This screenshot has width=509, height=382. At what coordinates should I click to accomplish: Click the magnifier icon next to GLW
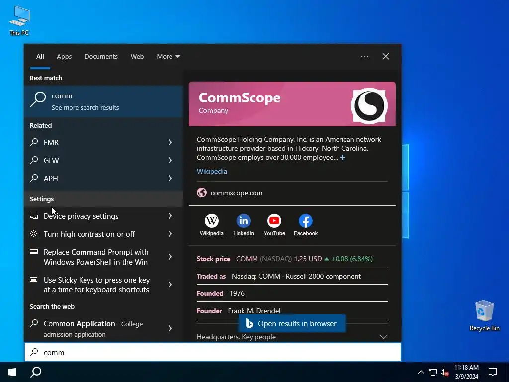click(34, 160)
